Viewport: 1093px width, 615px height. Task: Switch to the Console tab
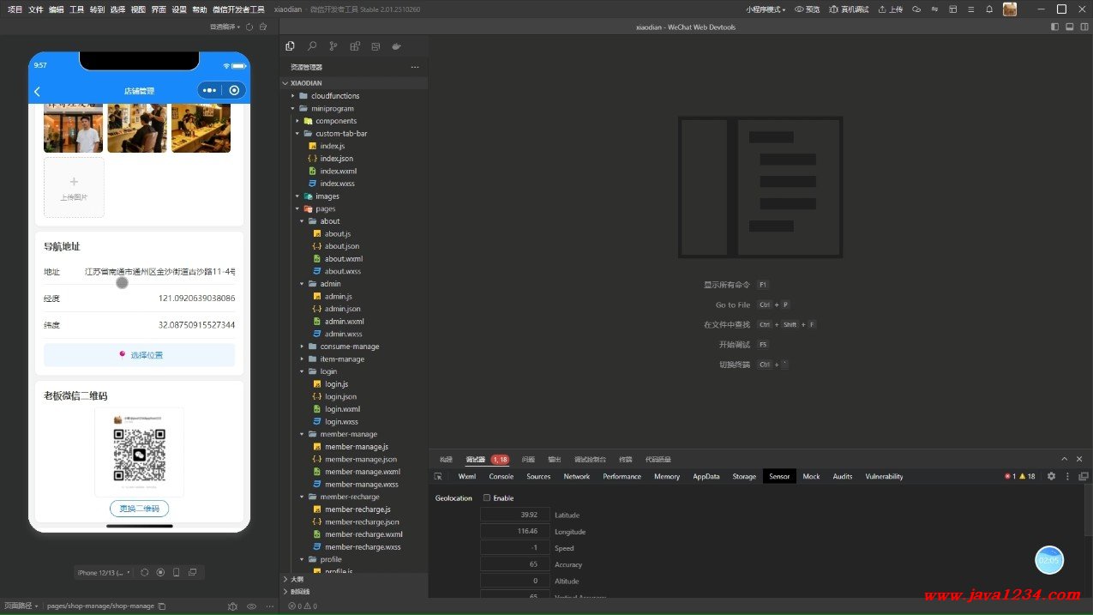[501, 476]
